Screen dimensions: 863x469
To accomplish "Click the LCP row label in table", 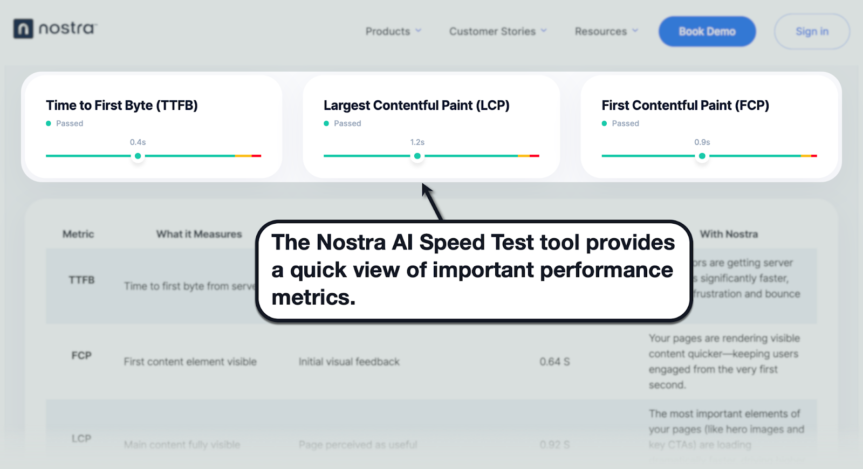I will point(81,438).
